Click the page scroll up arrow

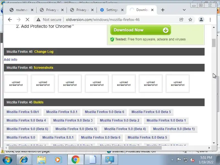[x=214, y=27]
